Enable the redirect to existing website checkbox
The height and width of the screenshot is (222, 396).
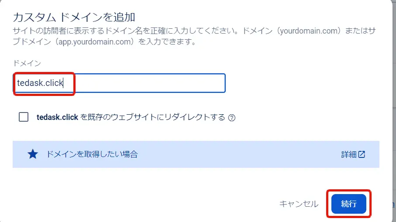[x=24, y=117]
